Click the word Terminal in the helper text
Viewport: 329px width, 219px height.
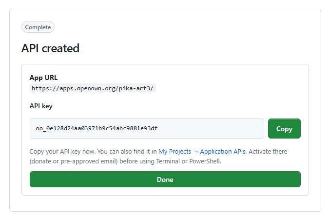168,161
